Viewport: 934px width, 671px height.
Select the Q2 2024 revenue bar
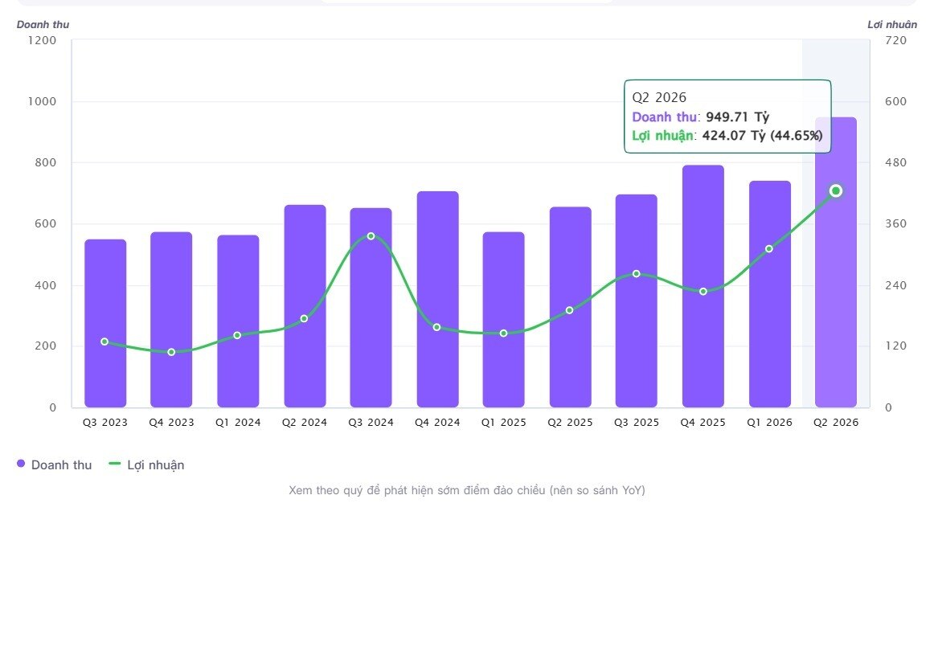pyautogui.click(x=305, y=306)
